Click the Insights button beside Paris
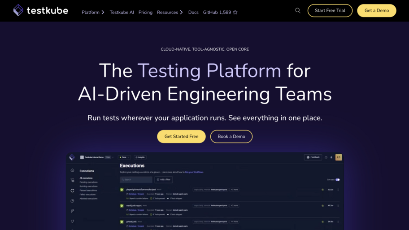This screenshot has height=230, width=409. pos(140,157)
